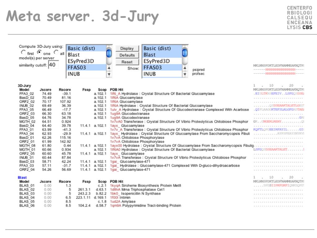Image resolution: width=317 pixels, height=238 pixels.
Task: Click the similarity cutoff input field
Action: [x=53, y=65]
